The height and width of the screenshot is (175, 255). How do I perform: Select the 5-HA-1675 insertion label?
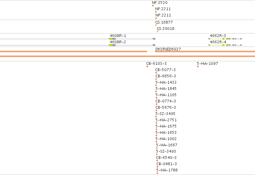(166, 126)
